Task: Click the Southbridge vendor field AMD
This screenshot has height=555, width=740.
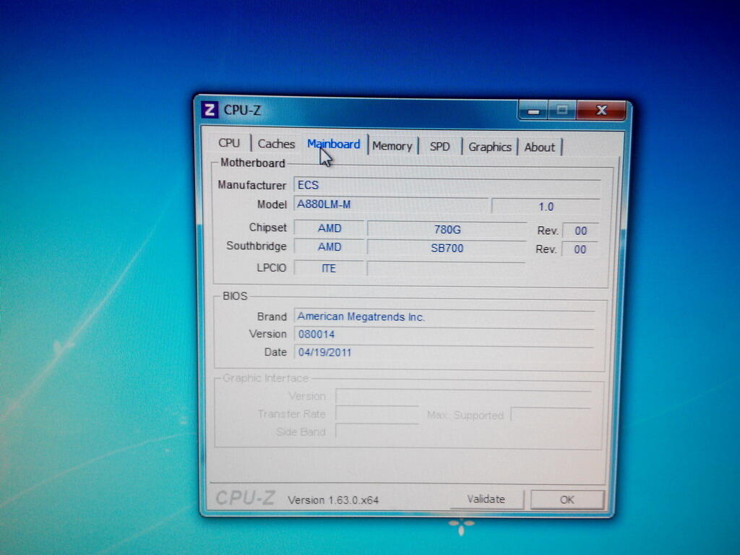Action: [329, 247]
